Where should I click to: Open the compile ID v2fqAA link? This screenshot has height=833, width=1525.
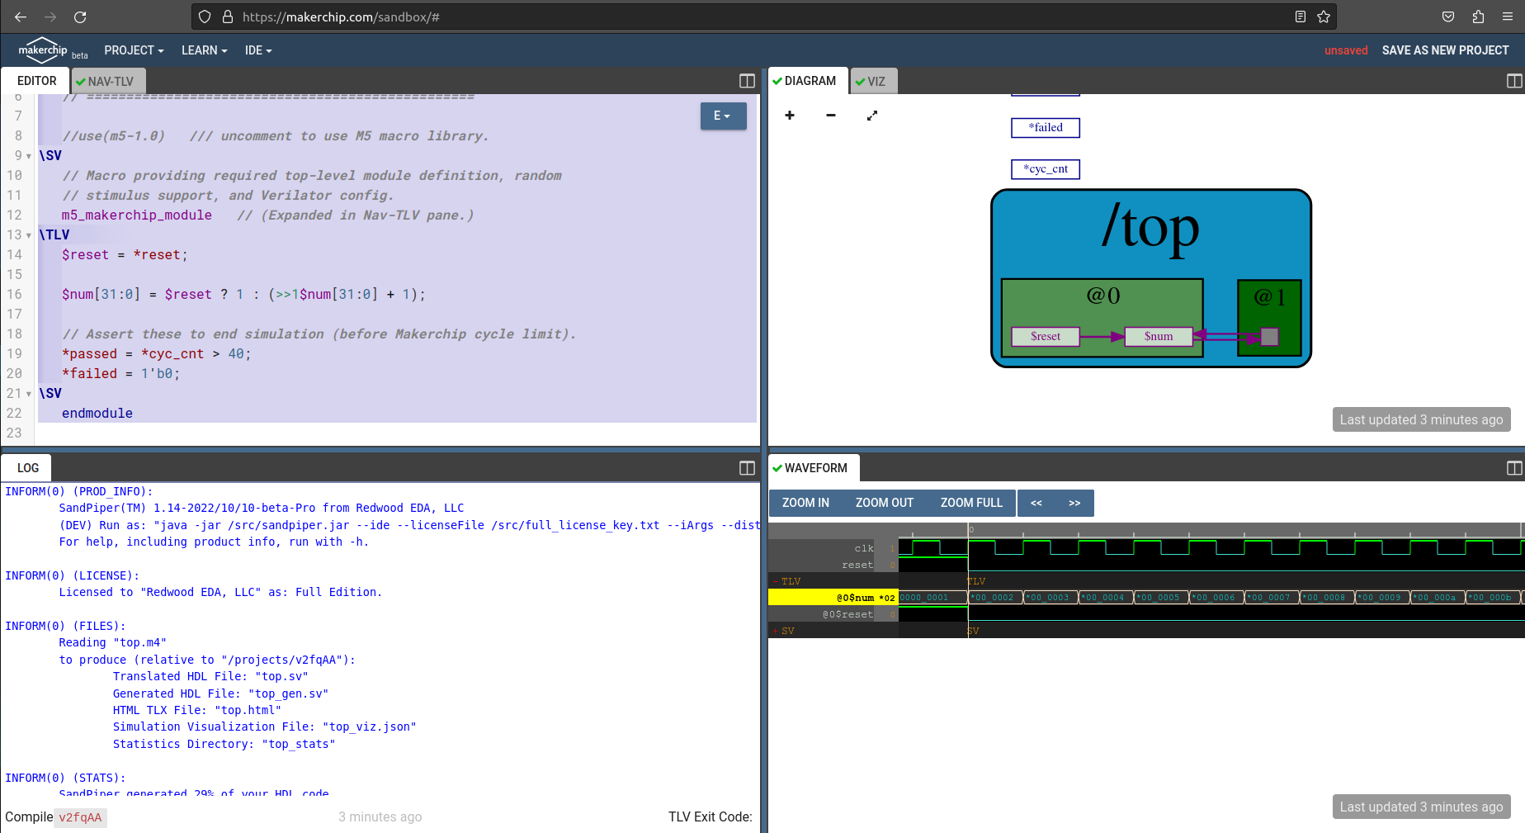coord(80,817)
